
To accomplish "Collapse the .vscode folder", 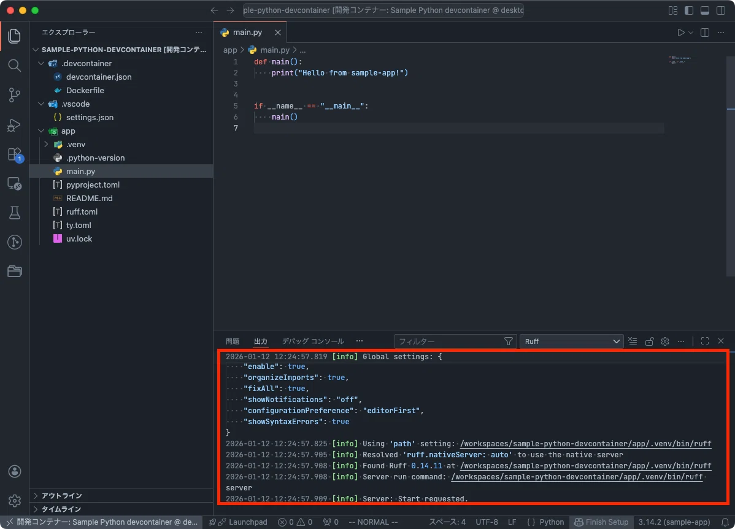I will 41,104.
